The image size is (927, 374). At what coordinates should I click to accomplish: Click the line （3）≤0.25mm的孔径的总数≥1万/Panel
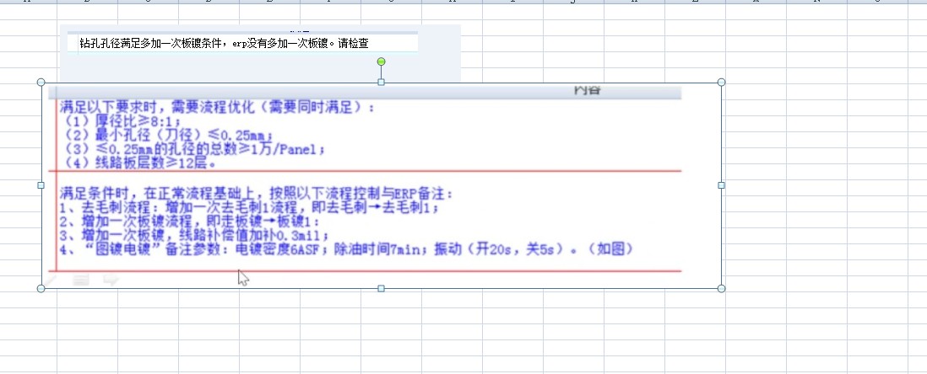194,149
